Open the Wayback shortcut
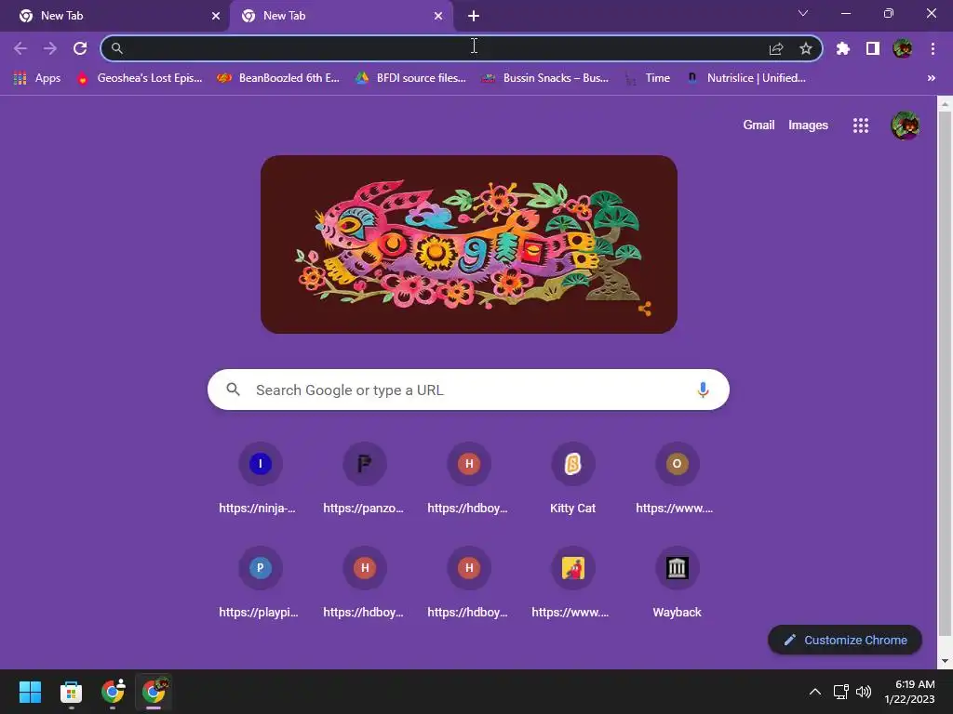 point(678,584)
